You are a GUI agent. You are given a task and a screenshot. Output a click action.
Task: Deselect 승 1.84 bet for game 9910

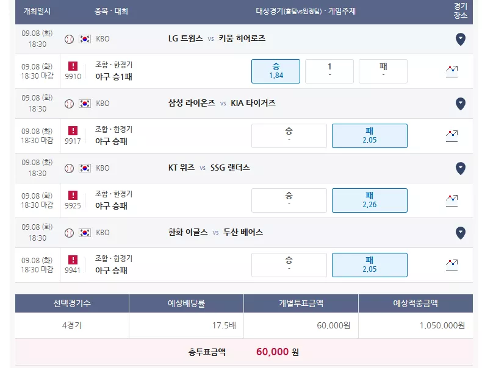(x=276, y=71)
